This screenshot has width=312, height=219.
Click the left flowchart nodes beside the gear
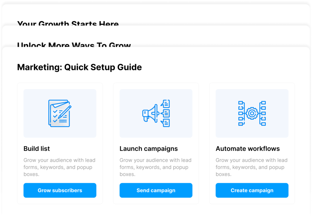[241, 113]
